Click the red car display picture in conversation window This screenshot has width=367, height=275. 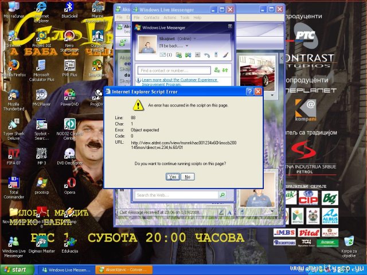257,73
